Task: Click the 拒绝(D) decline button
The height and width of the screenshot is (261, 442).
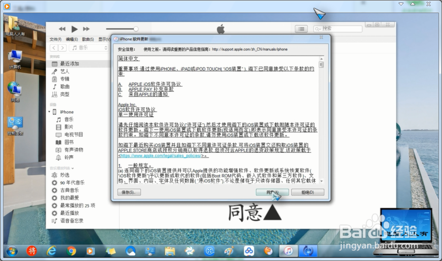Action: pyautogui.click(x=308, y=192)
